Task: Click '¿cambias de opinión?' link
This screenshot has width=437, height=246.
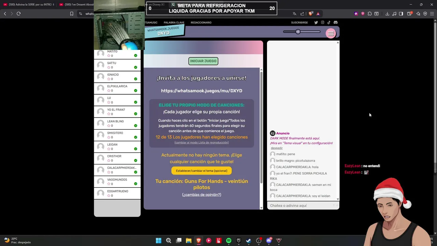Action: click(x=201, y=195)
